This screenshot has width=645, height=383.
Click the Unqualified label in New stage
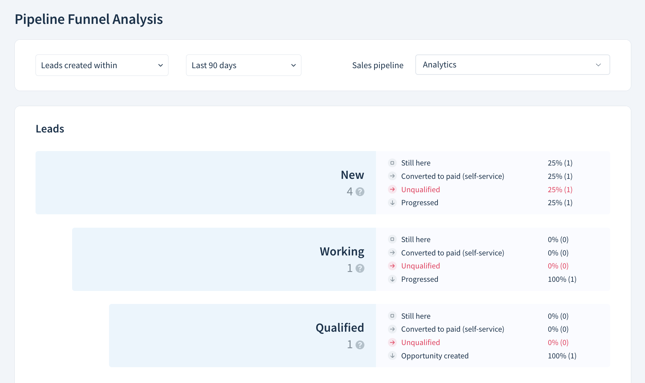tap(420, 189)
